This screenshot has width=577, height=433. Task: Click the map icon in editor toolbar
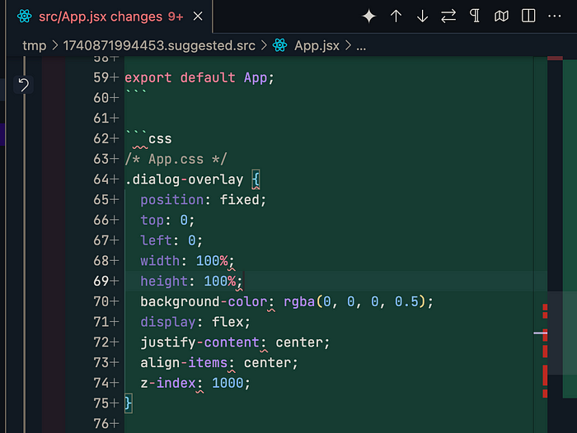point(501,16)
